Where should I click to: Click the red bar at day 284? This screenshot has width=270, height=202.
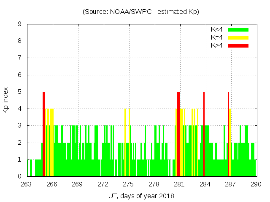(204, 134)
